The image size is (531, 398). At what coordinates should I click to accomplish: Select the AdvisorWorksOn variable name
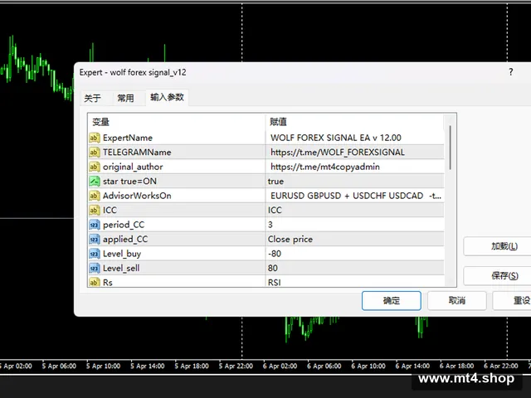[137, 196]
